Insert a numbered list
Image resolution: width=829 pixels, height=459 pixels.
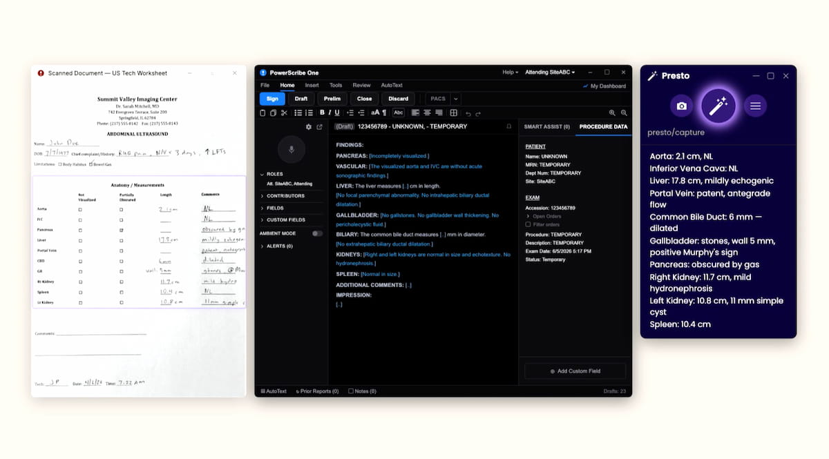[x=309, y=113]
